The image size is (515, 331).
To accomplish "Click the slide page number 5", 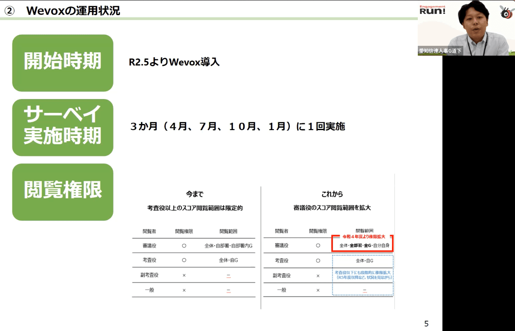I will point(426,324).
